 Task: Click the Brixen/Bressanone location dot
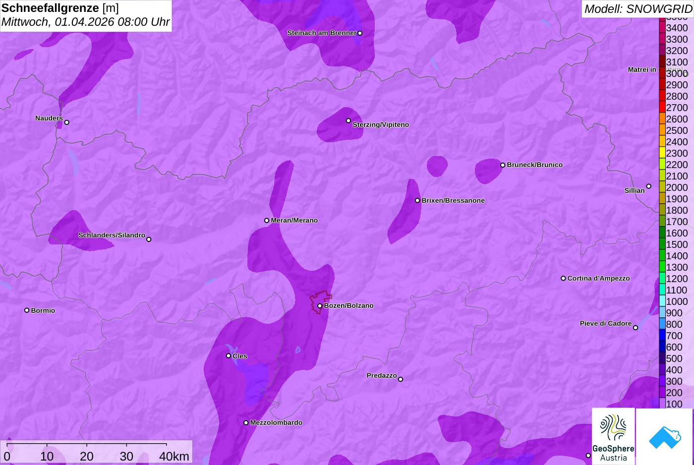pos(417,201)
